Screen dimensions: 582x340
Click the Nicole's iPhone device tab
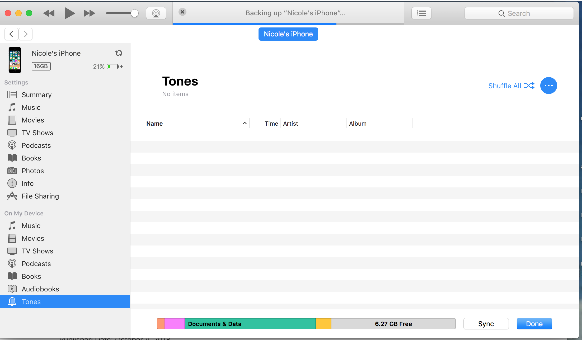(x=288, y=34)
